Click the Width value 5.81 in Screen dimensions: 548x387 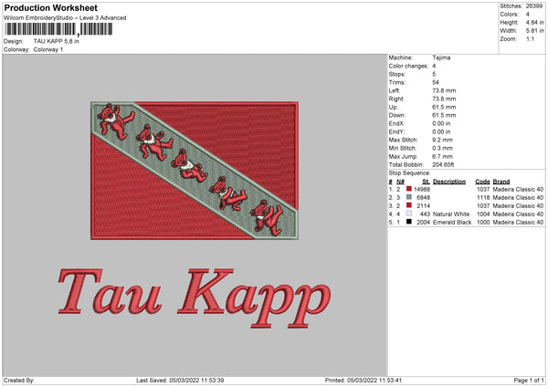point(534,31)
